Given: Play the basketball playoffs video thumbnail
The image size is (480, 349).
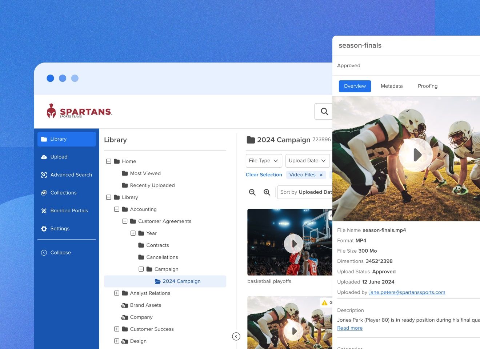Looking at the screenshot, I should 293,244.
